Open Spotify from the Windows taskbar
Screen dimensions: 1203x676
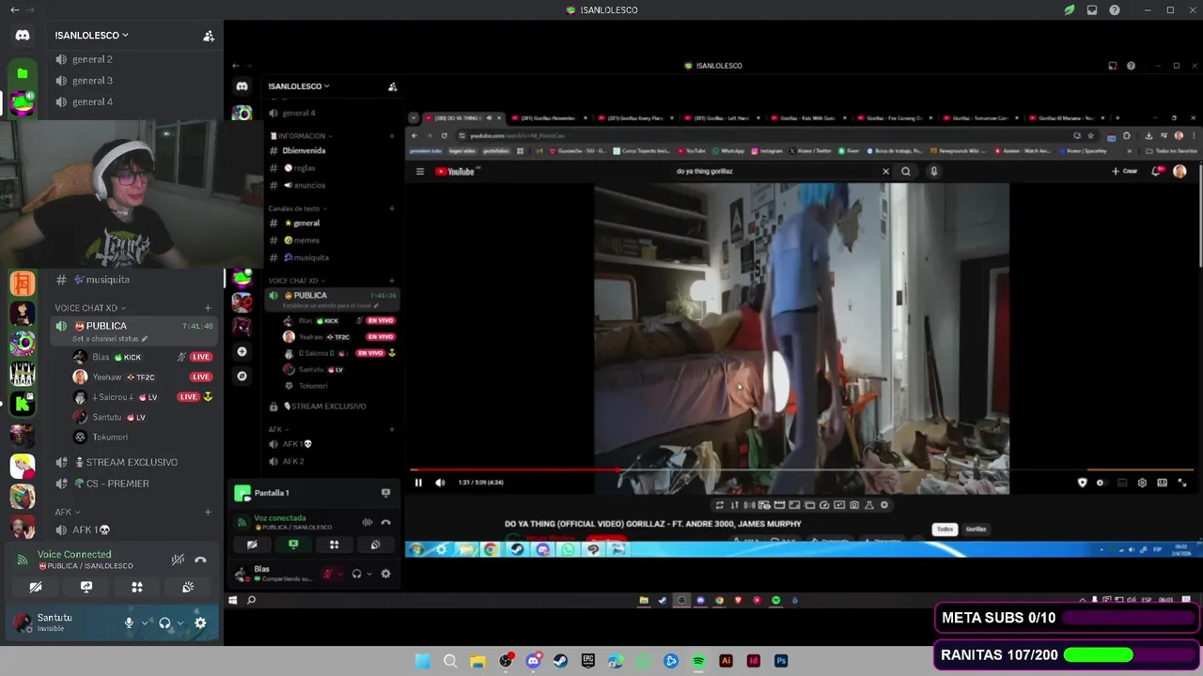(x=698, y=661)
